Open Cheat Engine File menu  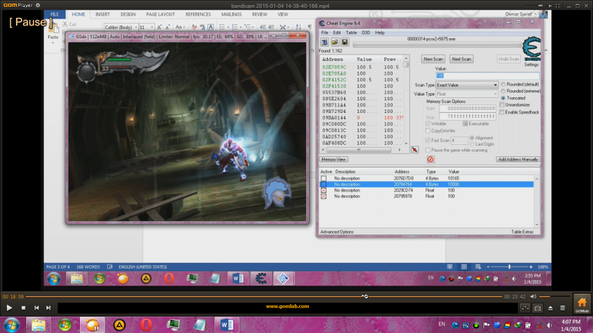click(324, 32)
